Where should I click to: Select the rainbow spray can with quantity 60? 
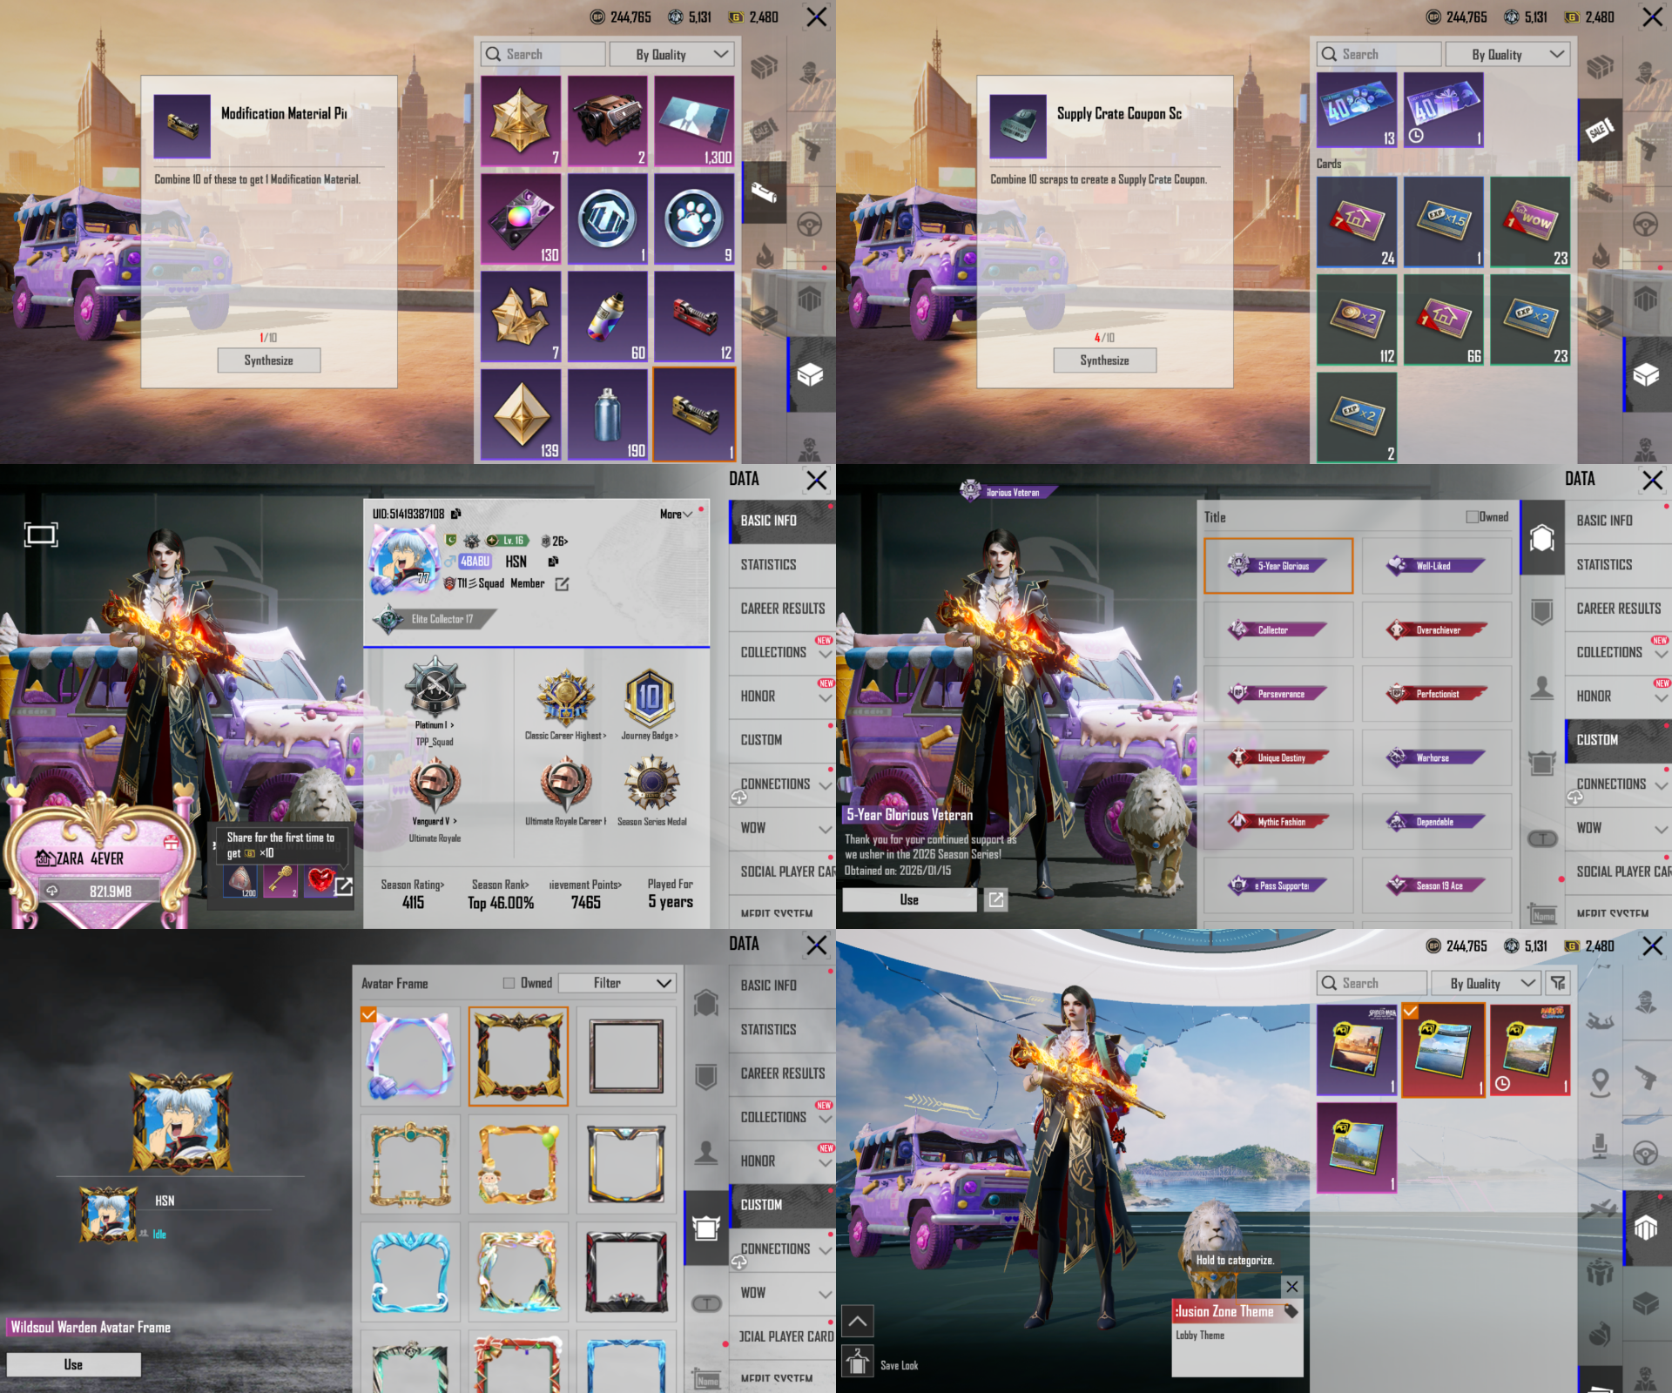point(608,316)
